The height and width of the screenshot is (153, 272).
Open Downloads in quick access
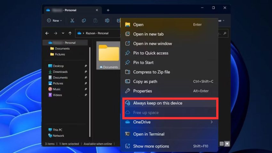58,72
